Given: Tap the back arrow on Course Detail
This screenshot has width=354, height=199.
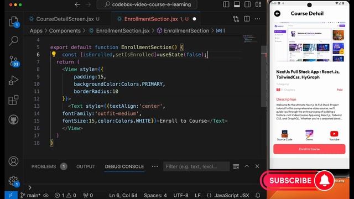Looking at the screenshot, I should 277,13.
